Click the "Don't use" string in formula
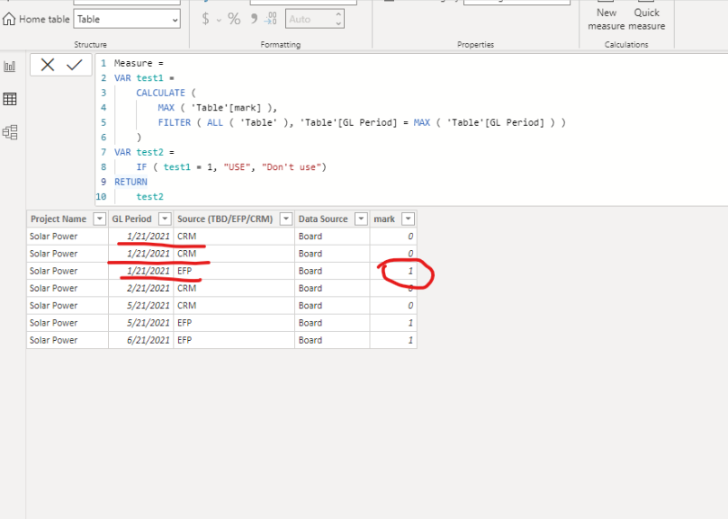 [x=292, y=167]
